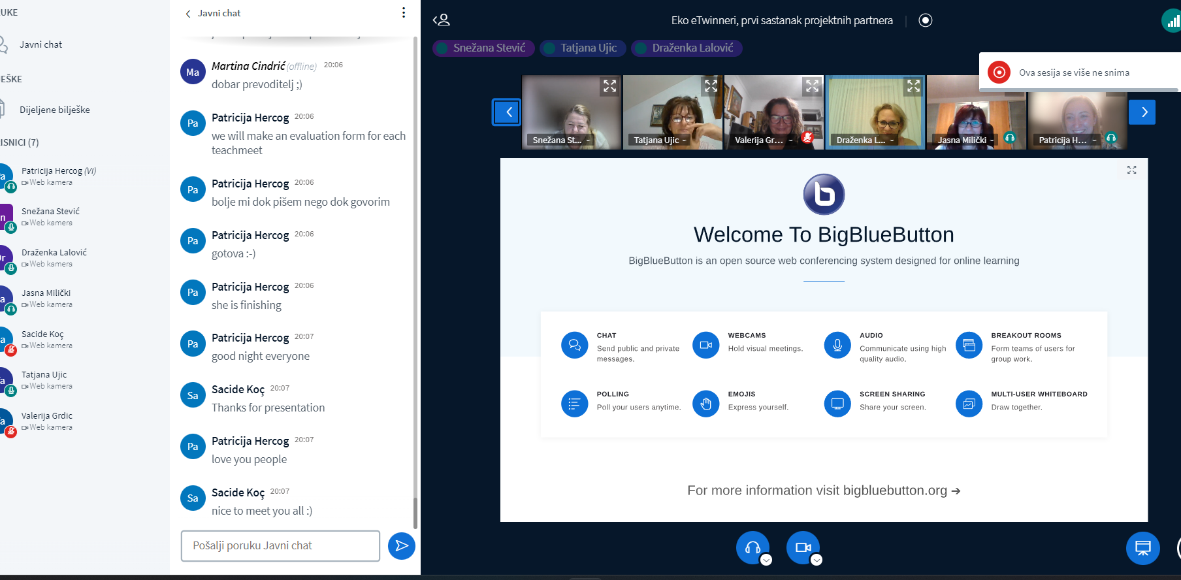Open Tatjana Ujic webcam name dropdown
Image resolution: width=1181 pixels, height=580 pixels.
[x=660, y=140]
